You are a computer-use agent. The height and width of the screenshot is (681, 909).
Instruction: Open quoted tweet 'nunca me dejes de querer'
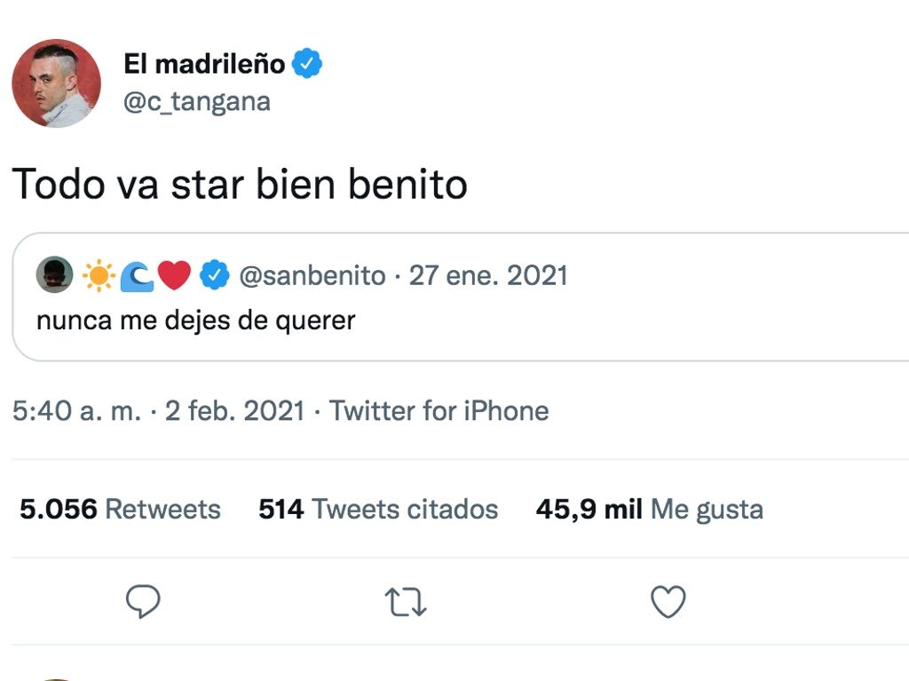pos(196,321)
